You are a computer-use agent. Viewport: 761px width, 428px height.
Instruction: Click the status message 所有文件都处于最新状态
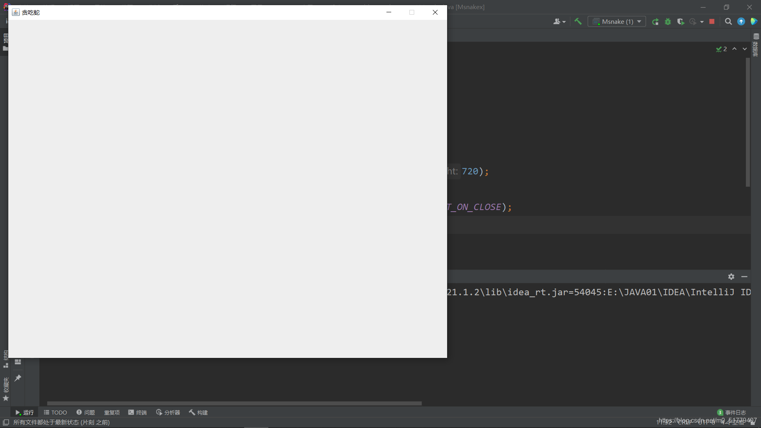pyautogui.click(x=61, y=422)
